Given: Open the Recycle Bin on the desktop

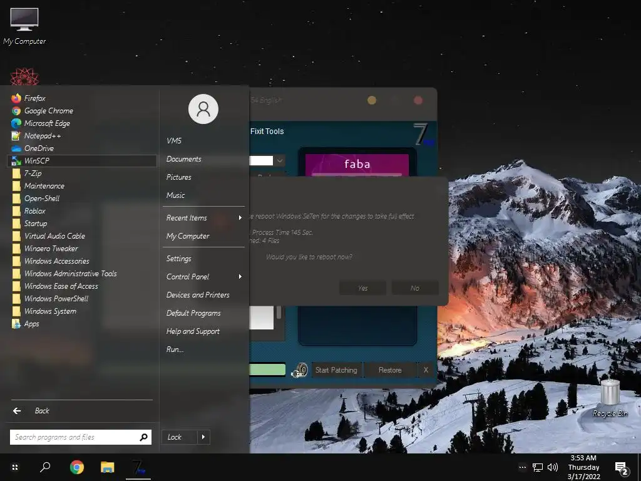Looking at the screenshot, I should [x=610, y=398].
